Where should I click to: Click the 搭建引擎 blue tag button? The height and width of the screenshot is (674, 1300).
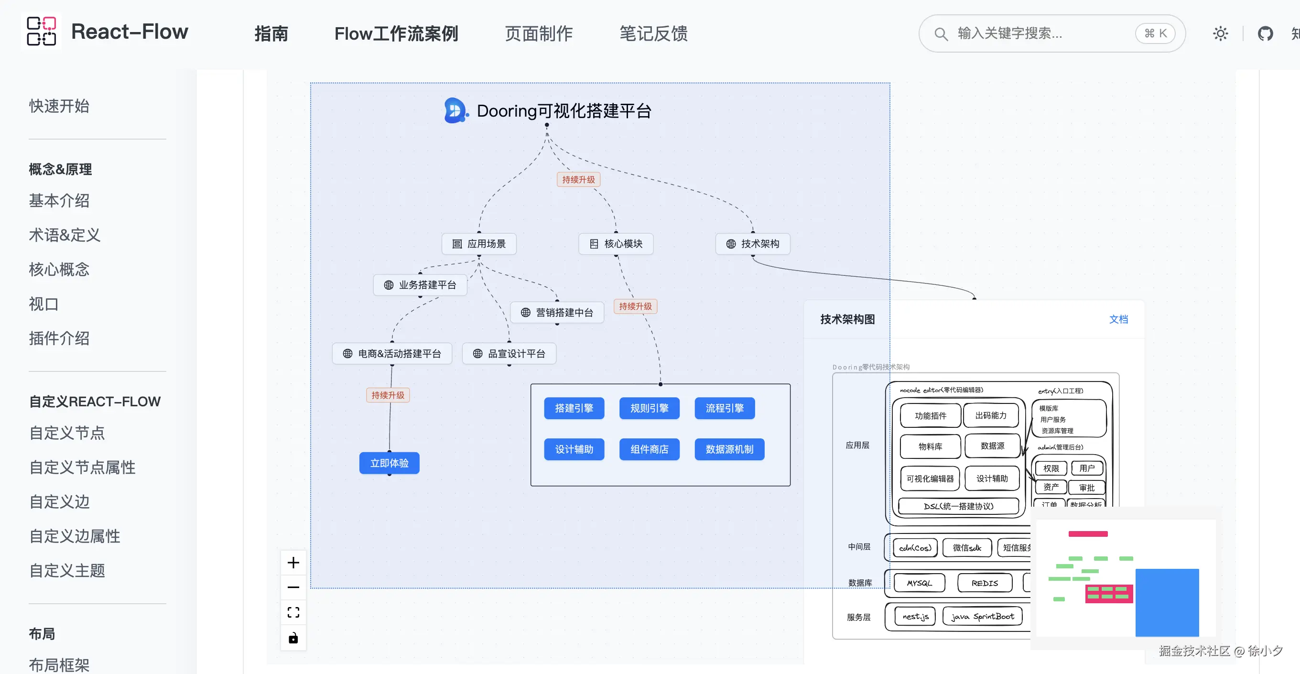[574, 408]
